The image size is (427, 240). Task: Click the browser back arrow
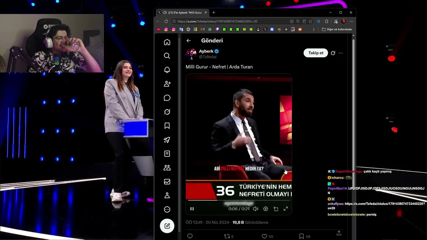point(158,21)
